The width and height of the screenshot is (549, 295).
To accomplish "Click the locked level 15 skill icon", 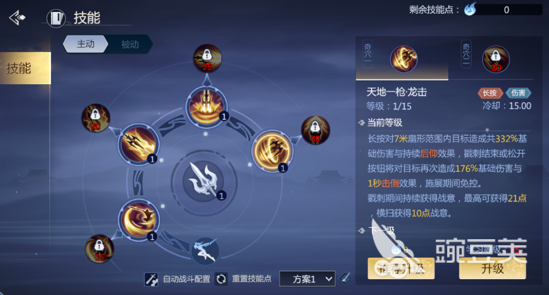I will [x=100, y=249].
